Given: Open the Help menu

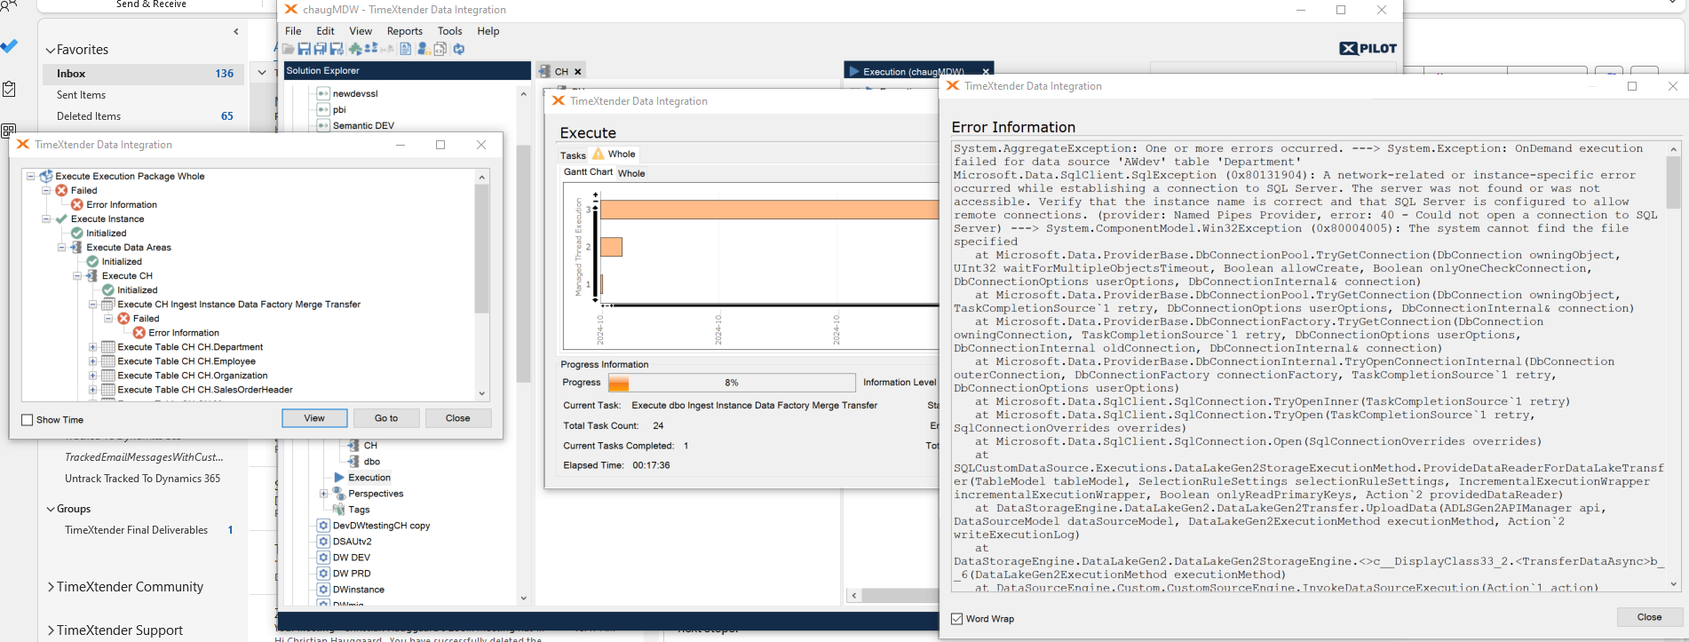Looking at the screenshot, I should point(488,31).
